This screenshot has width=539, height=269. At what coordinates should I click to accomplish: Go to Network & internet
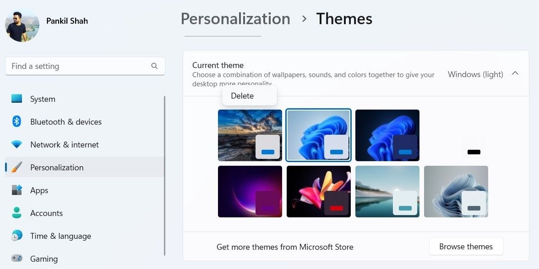(x=84, y=145)
